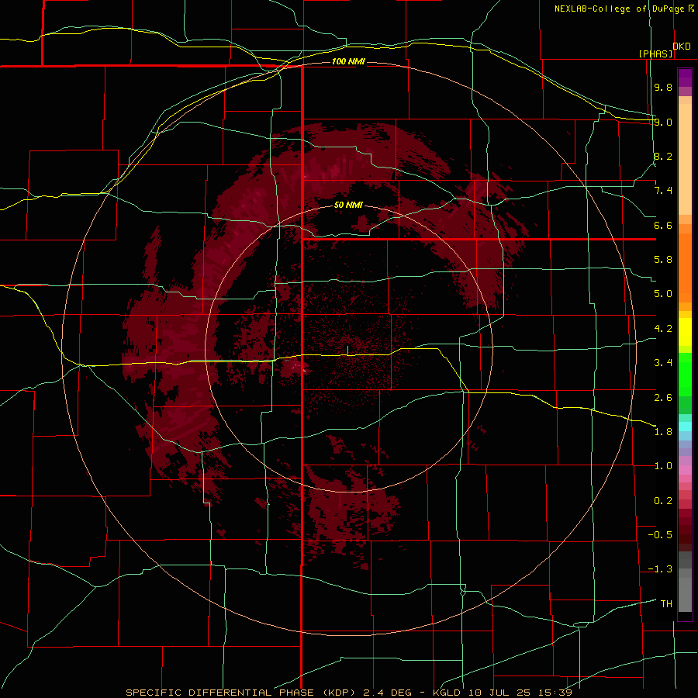Click the 10 JUL 25 date text
The image size is (698, 698).
[501, 693]
